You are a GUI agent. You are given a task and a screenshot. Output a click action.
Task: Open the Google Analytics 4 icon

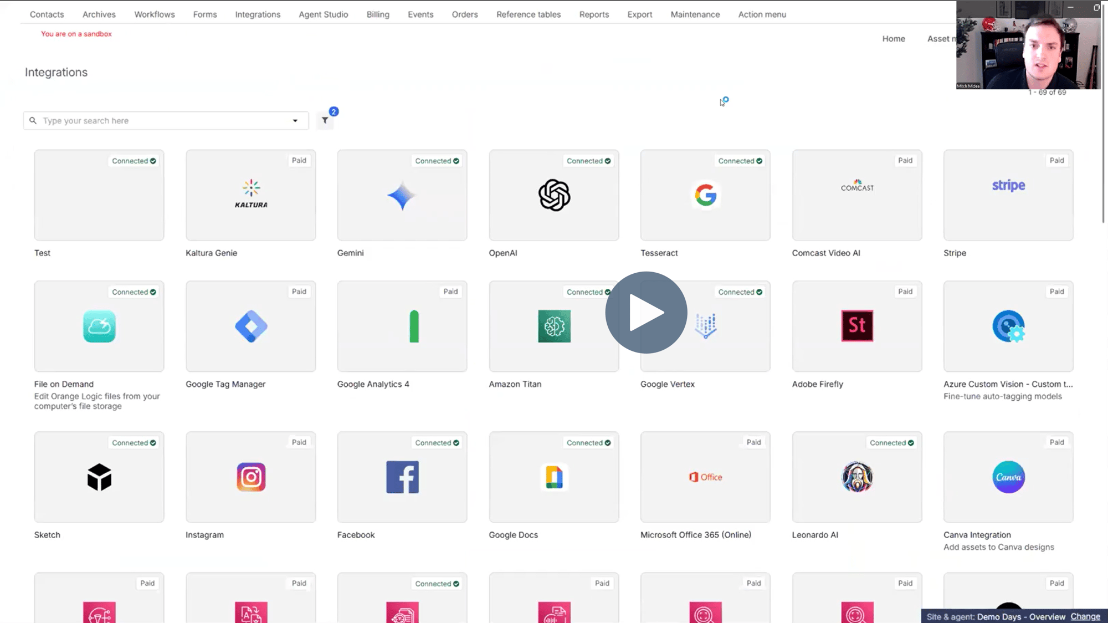tap(414, 326)
